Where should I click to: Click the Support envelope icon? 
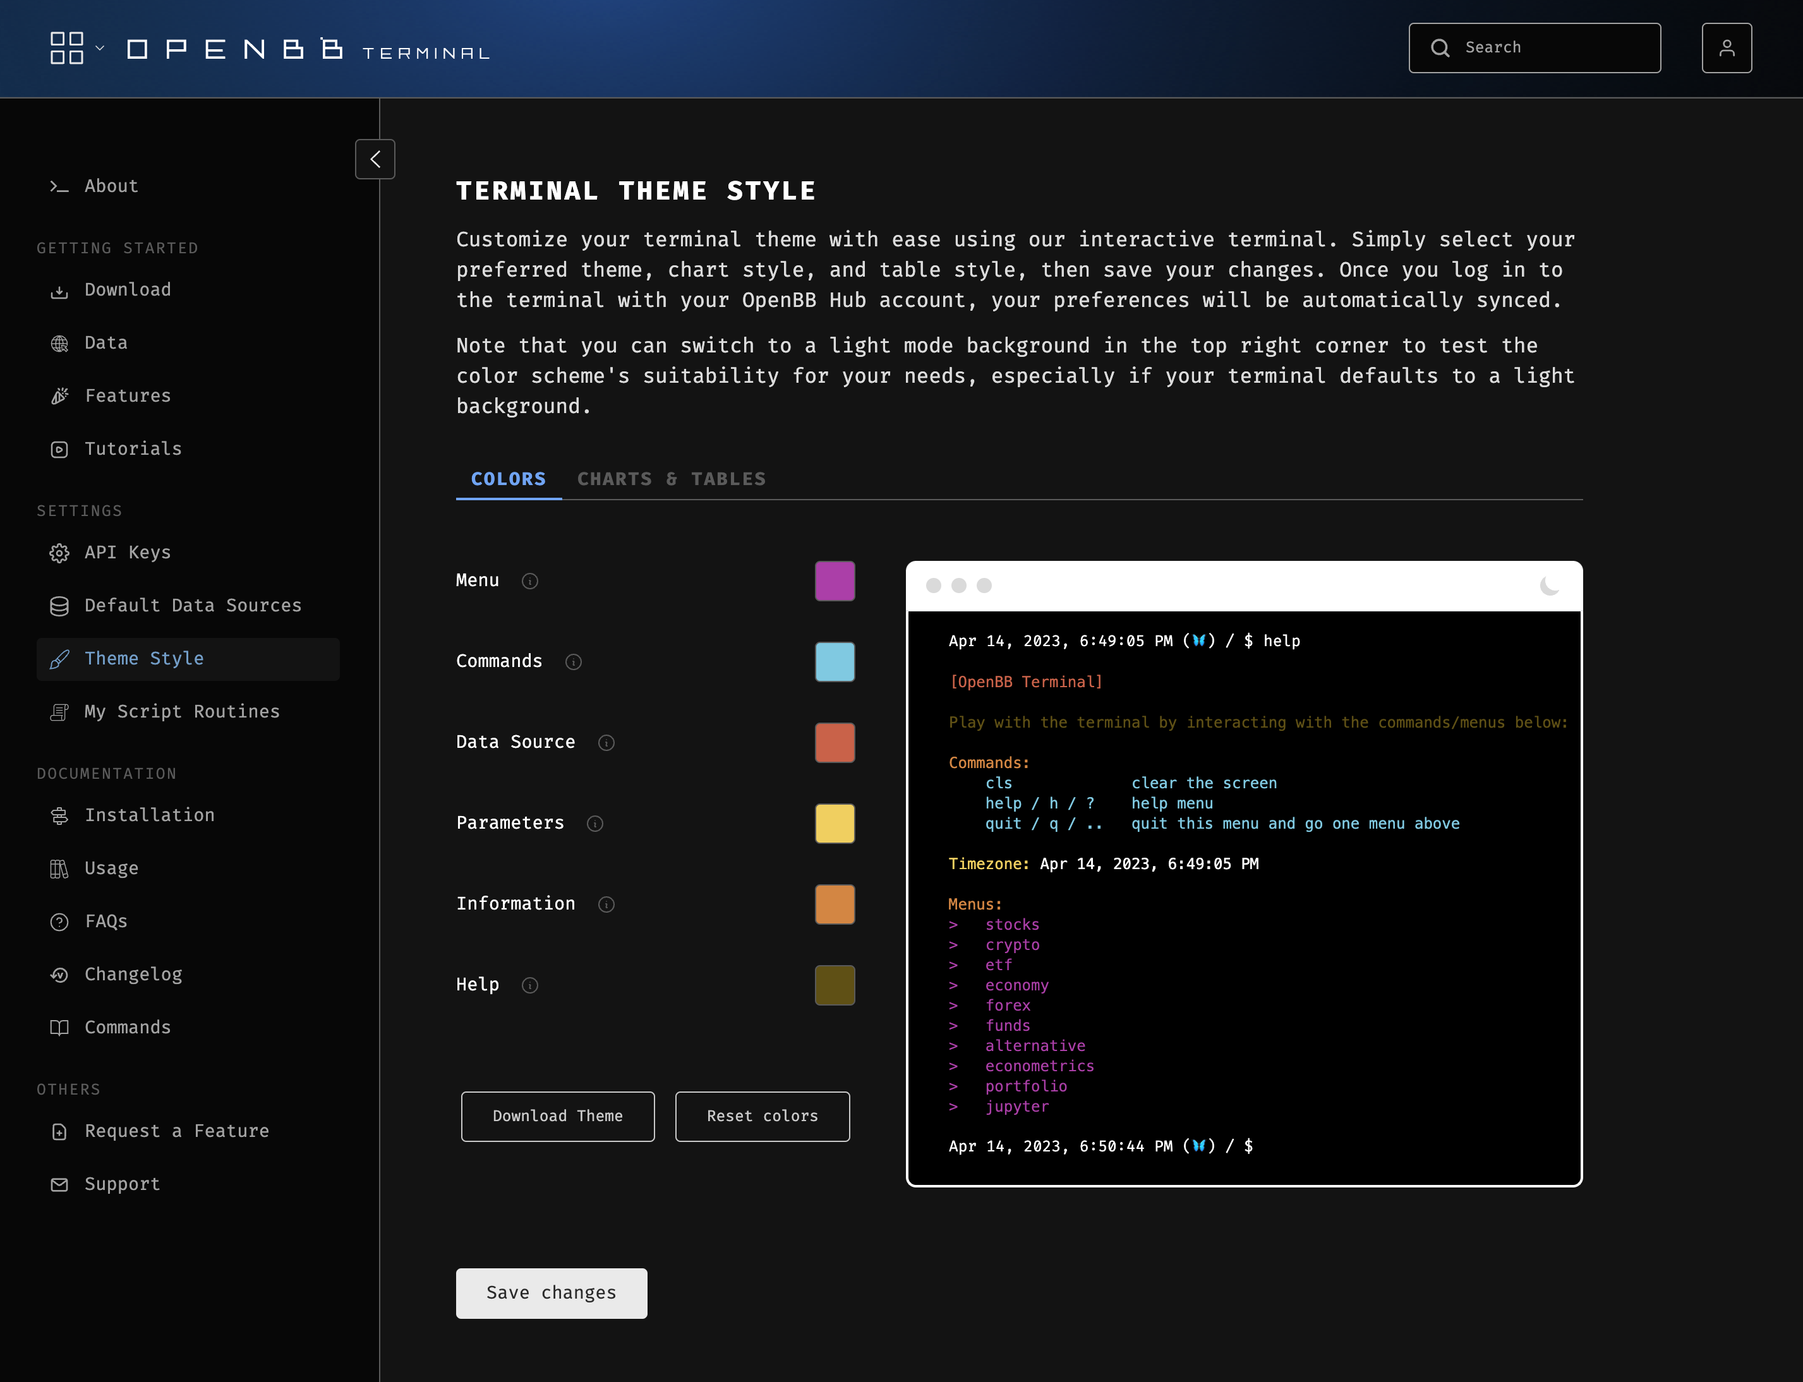click(59, 1184)
